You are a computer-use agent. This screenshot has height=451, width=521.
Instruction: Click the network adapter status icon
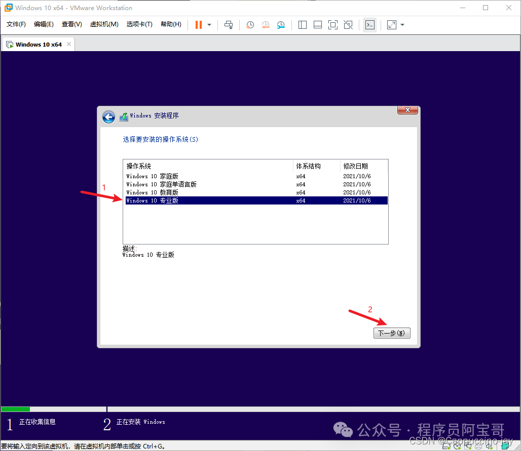pos(468,446)
